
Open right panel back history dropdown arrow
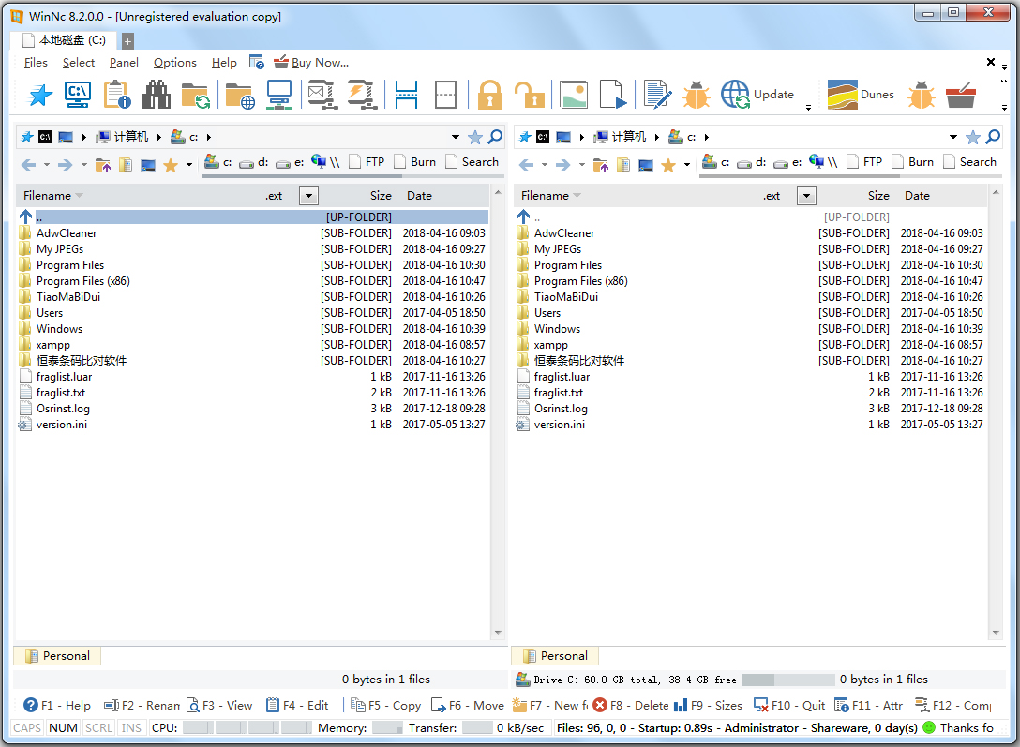pos(545,164)
